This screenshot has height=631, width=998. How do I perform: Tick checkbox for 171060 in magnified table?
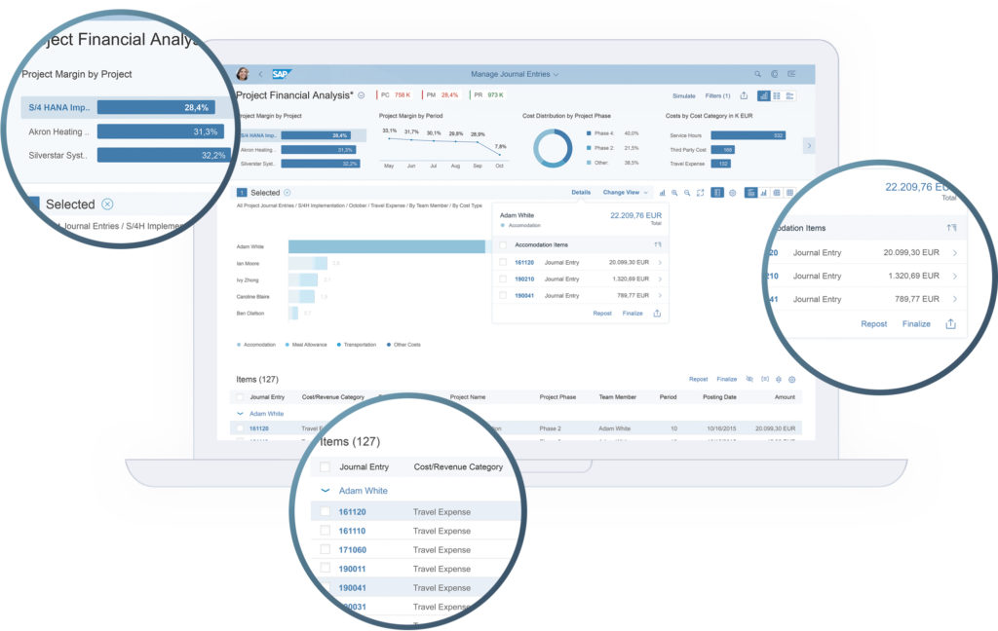pyautogui.click(x=326, y=549)
